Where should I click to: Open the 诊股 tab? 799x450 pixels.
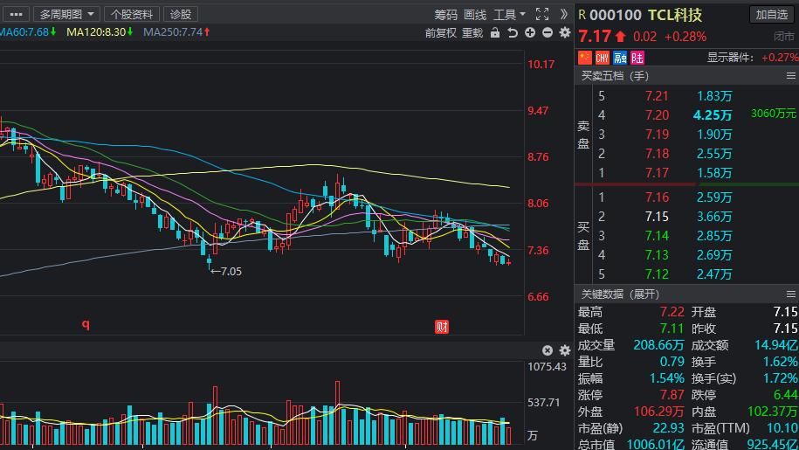tap(181, 14)
